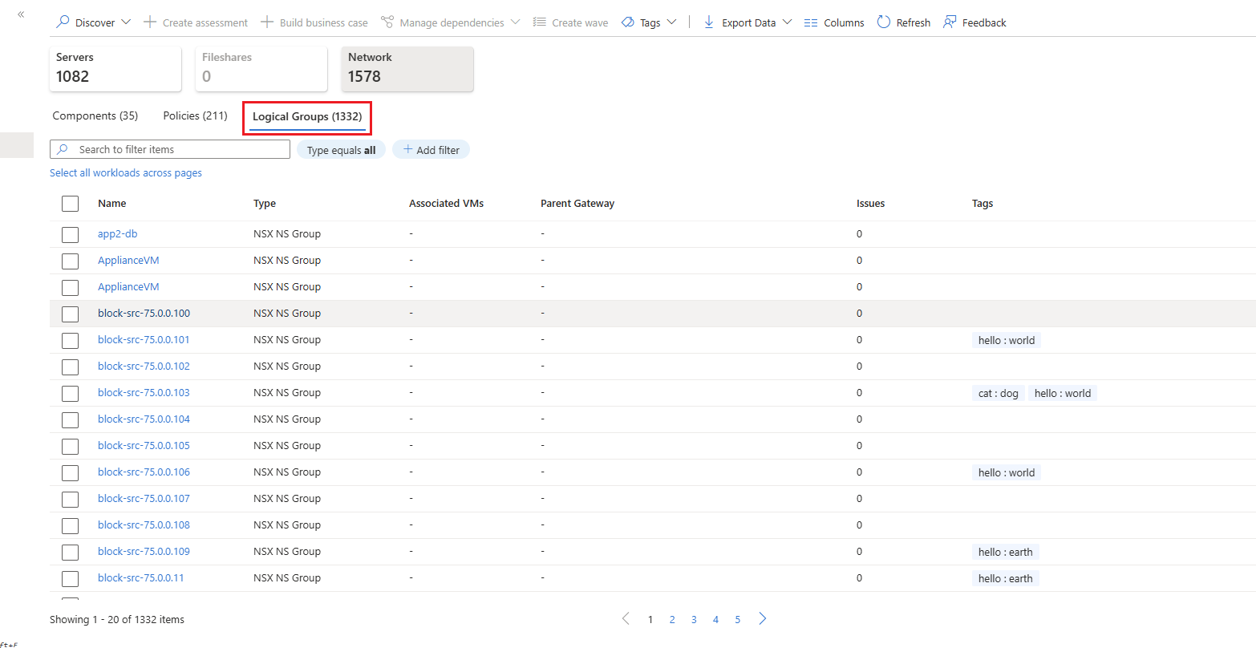Select the Servers 1082 tile
This screenshot has width=1256, height=648.
115,69
